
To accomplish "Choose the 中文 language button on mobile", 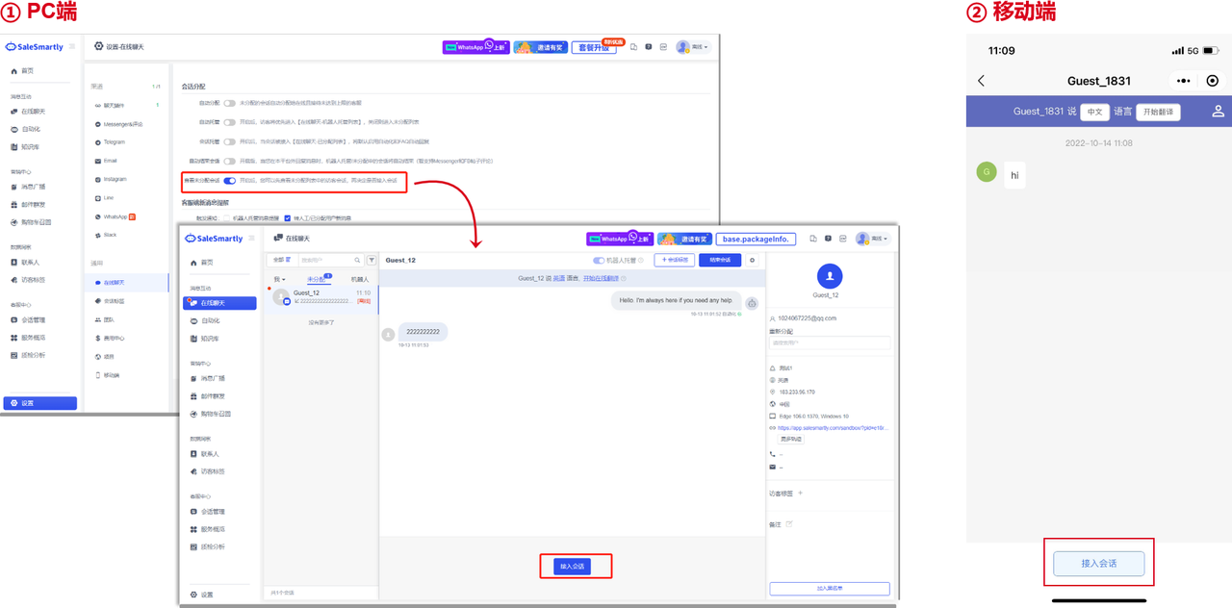I will point(1094,112).
